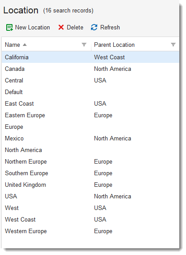The width and height of the screenshot is (186, 255).
Task: Select the United Kingdom row
Action: 91,185
